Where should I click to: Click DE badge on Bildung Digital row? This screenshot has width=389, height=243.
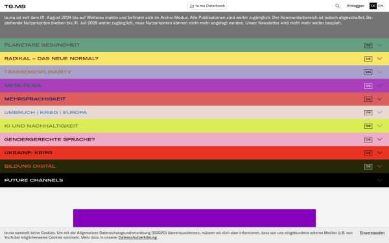coord(368,167)
